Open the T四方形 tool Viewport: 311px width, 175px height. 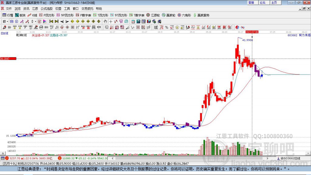[x=101, y=15]
